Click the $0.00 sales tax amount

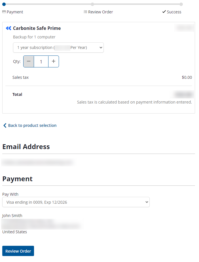(x=187, y=77)
